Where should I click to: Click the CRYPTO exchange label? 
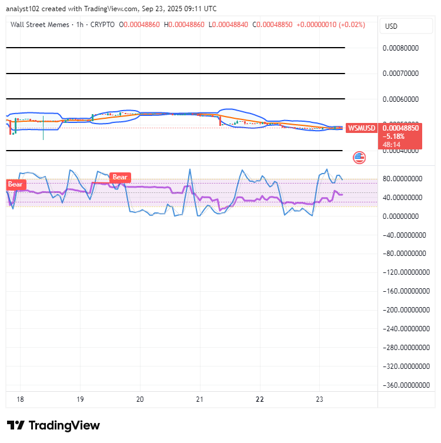coord(102,25)
